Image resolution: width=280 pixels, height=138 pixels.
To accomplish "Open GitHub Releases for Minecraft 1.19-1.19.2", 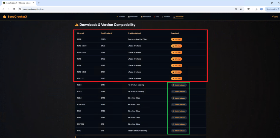I will 179,124.
